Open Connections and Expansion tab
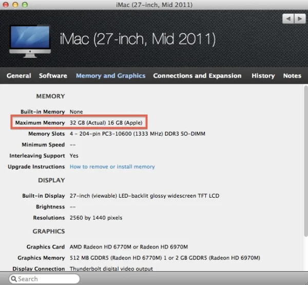The width and height of the screenshot is (308, 285). (197, 75)
